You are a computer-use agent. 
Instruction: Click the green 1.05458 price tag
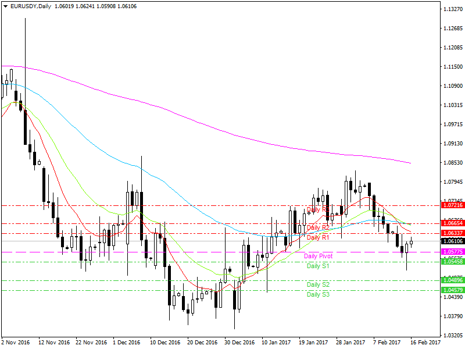pyautogui.click(x=453, y=261)
